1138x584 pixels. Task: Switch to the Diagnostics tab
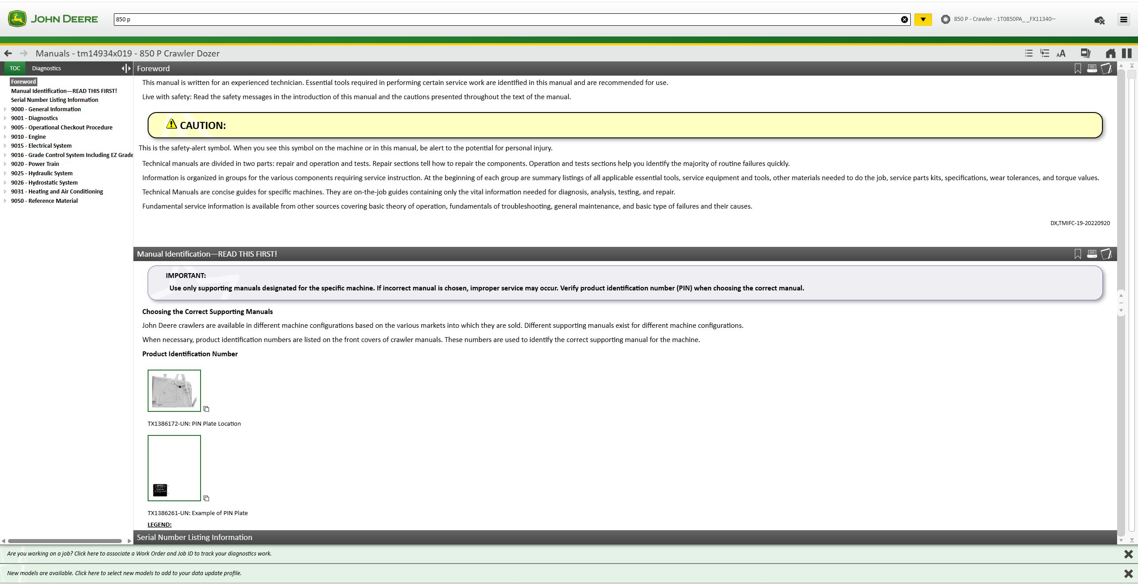click(46, 68)
